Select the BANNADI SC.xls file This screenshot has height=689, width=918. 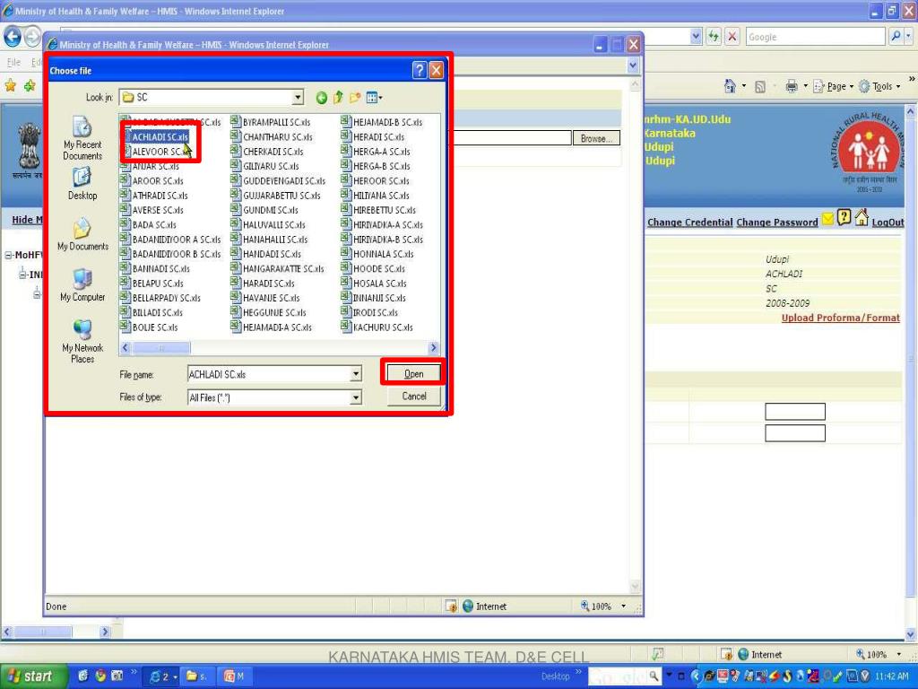[x=155, y=269]
